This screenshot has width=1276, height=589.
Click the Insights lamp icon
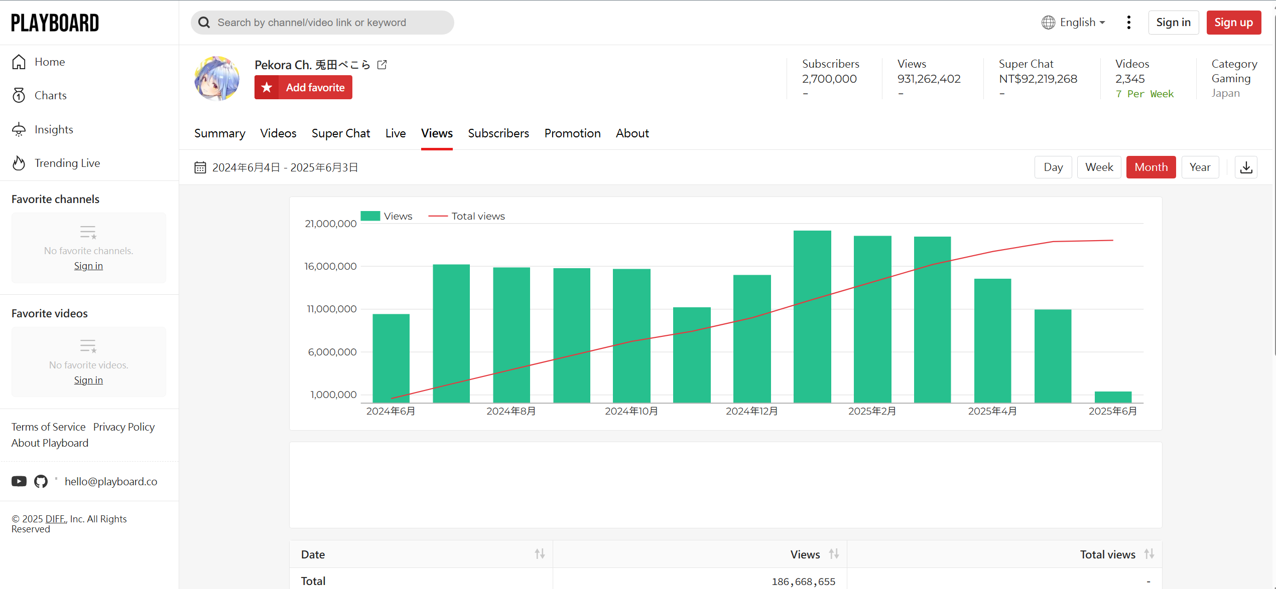pyautogui.click(x=19, y=129)
